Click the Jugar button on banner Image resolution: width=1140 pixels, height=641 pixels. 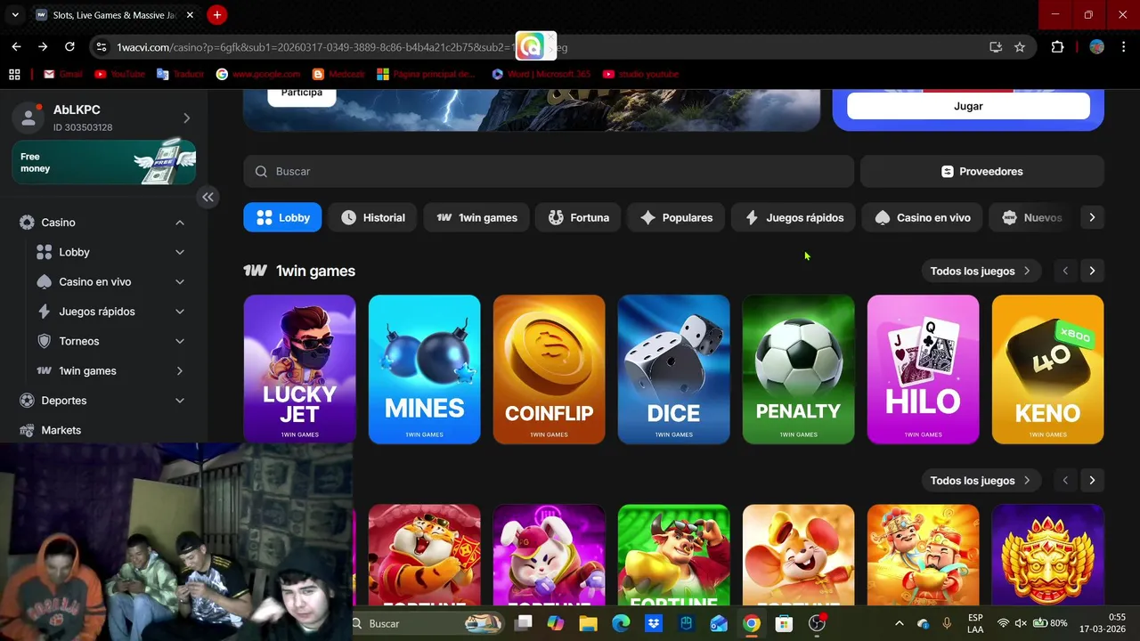click(x=968, y=106)
